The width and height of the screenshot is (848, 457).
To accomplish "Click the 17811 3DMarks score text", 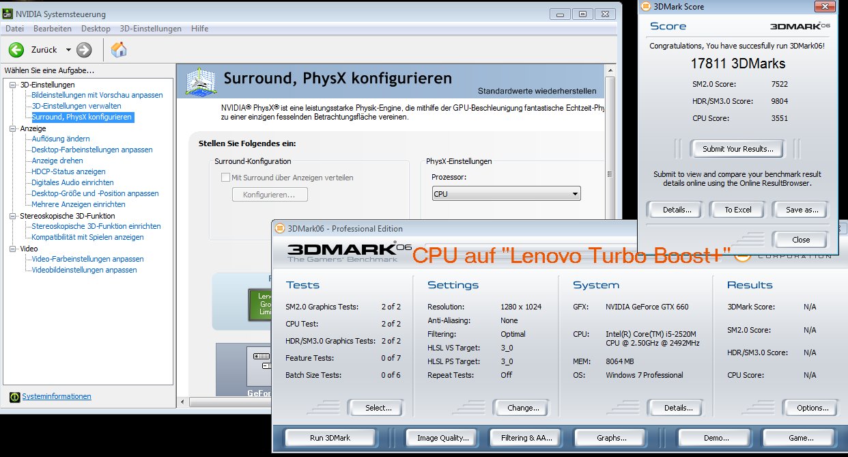I will [737, 64].
